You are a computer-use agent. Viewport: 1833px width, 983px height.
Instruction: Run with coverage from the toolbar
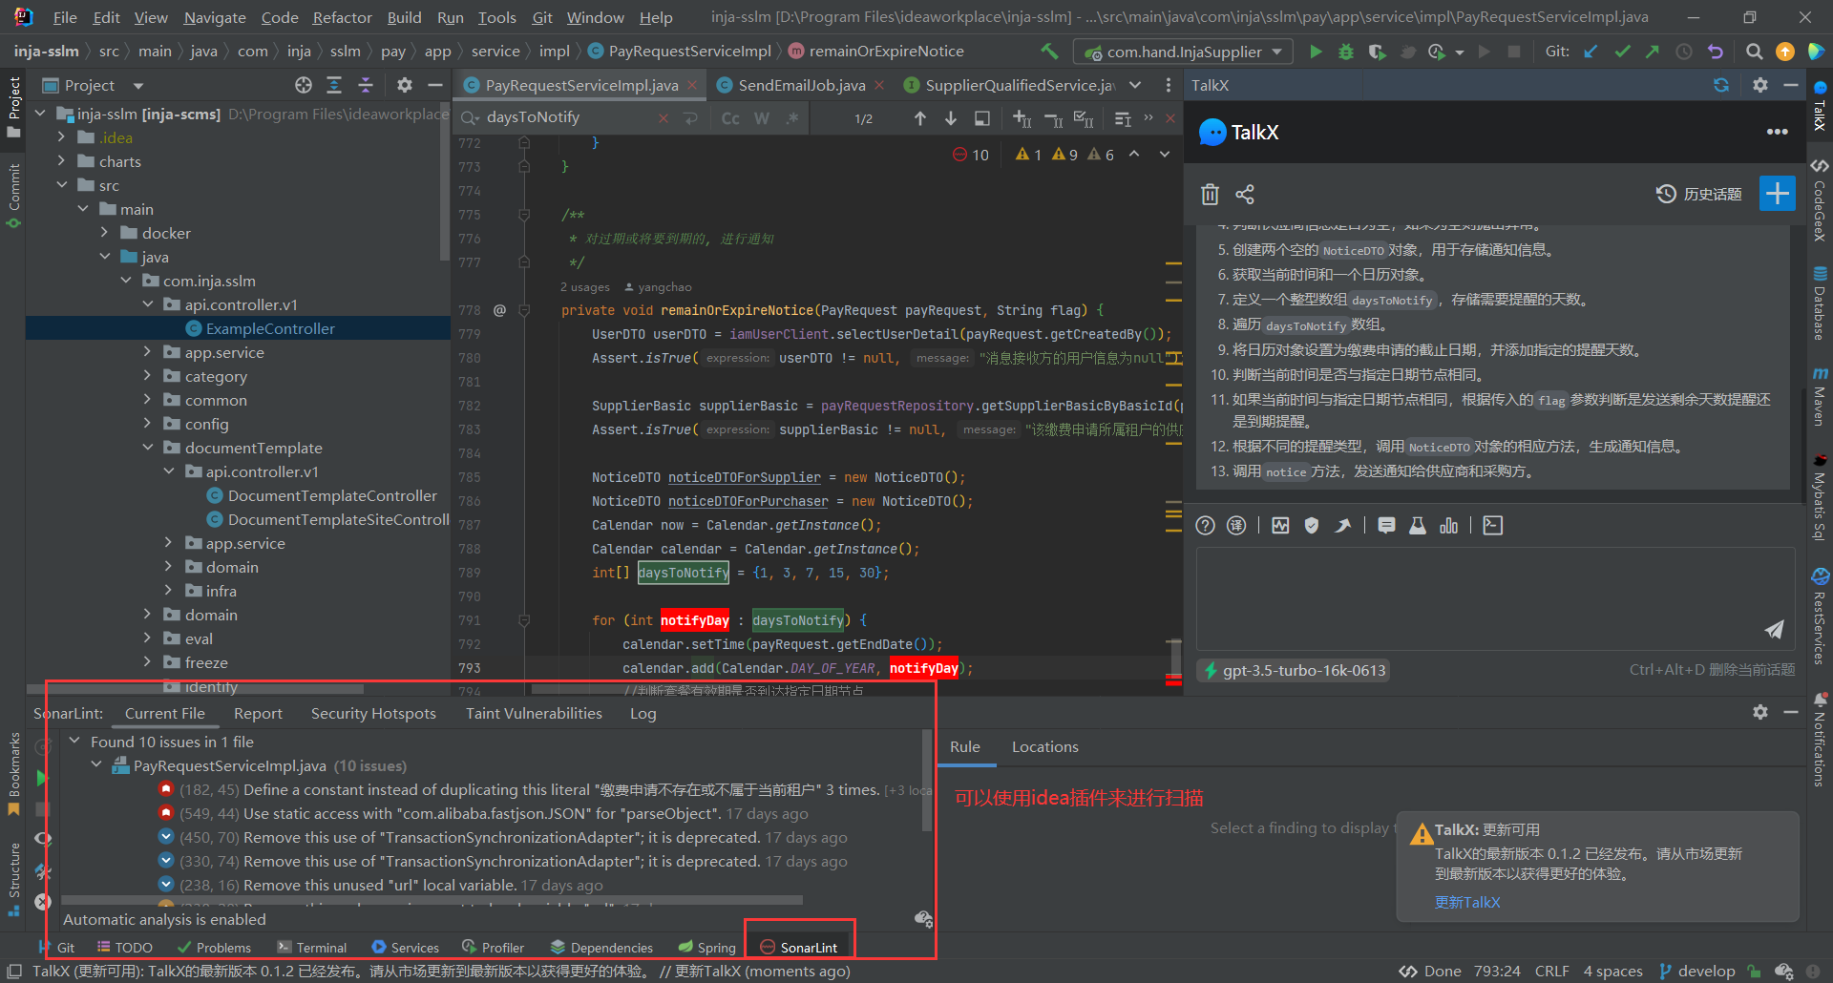[1377, 52]
